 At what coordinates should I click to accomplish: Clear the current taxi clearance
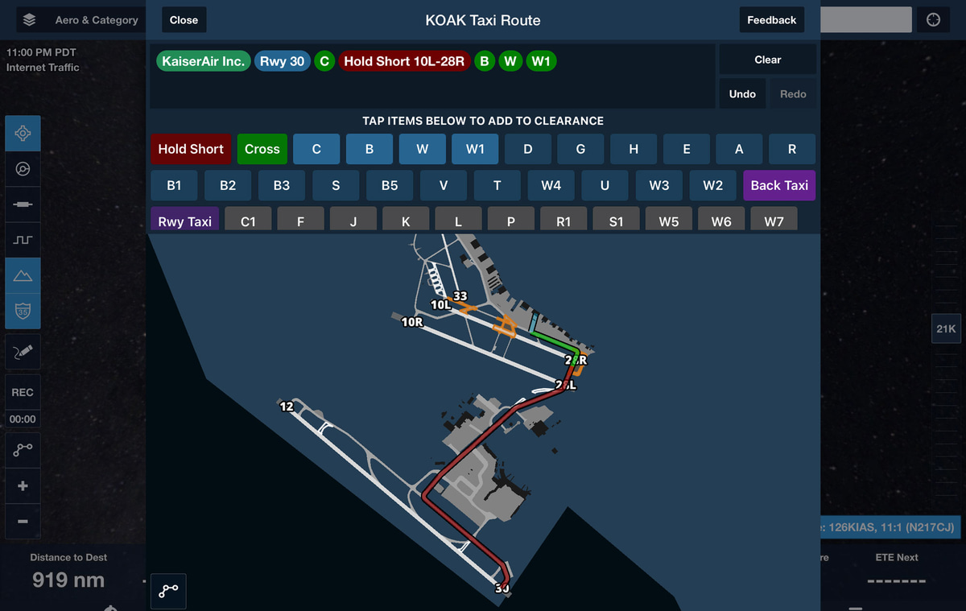pyautogui.click(x=766, y=59)
